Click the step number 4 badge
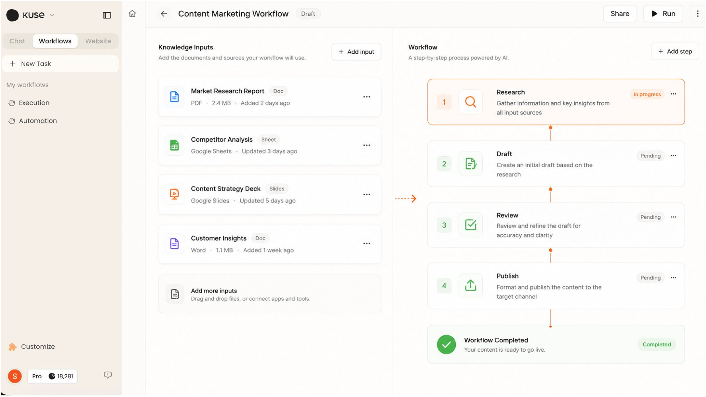This screenshot has height=397, width=706. click(444, 286)
